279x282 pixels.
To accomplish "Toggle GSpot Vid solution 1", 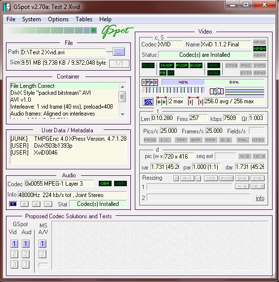I will point(14,243).
